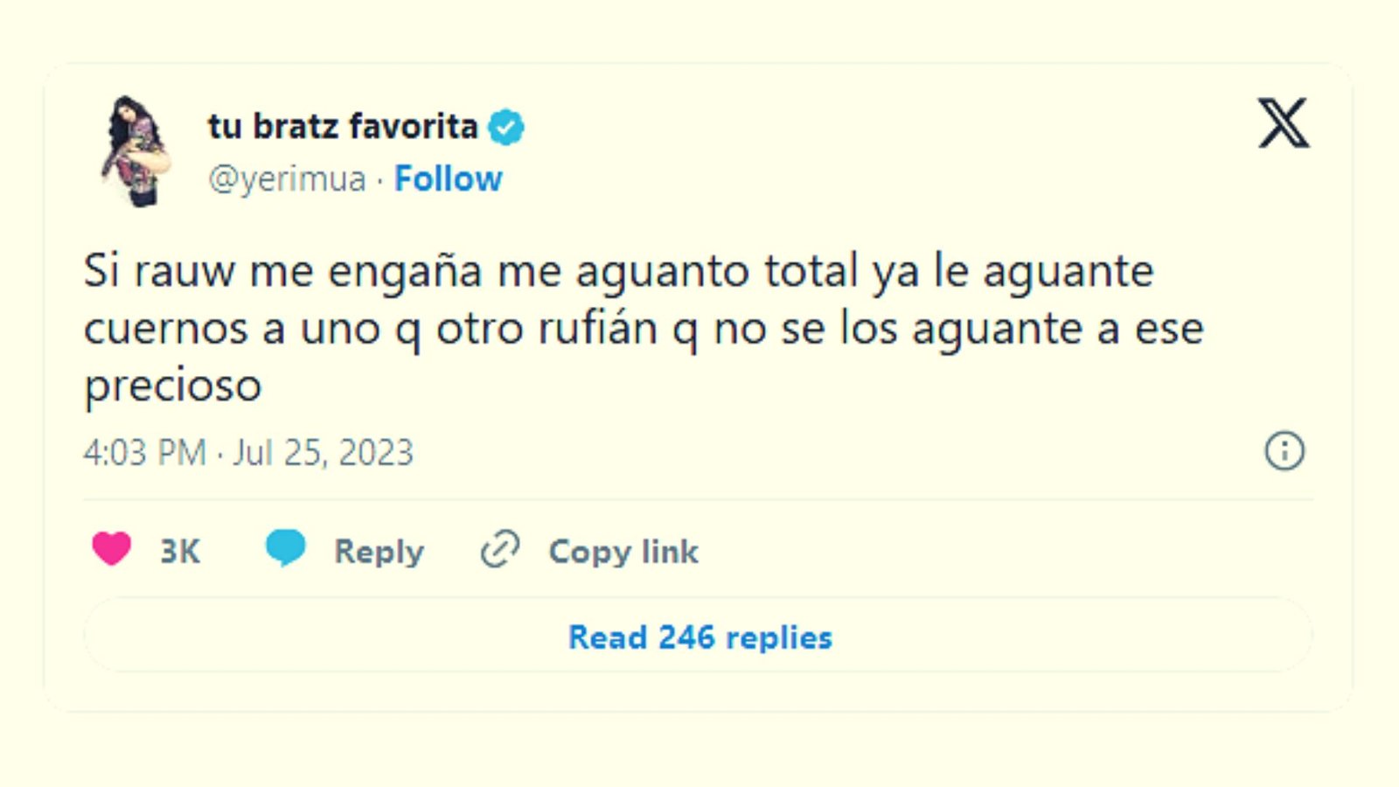Click the tweet's first line starting 'Si rauw'
1399x787 pixels.
point(617,270)
